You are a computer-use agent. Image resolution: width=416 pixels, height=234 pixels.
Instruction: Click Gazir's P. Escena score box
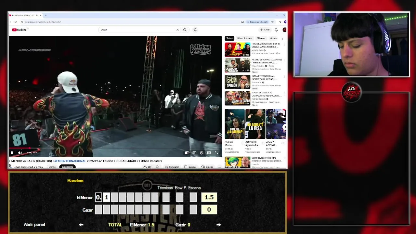pyautogui.click(x=193, y=210)
